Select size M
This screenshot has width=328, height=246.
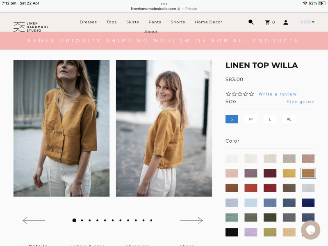tap(251, 119)
